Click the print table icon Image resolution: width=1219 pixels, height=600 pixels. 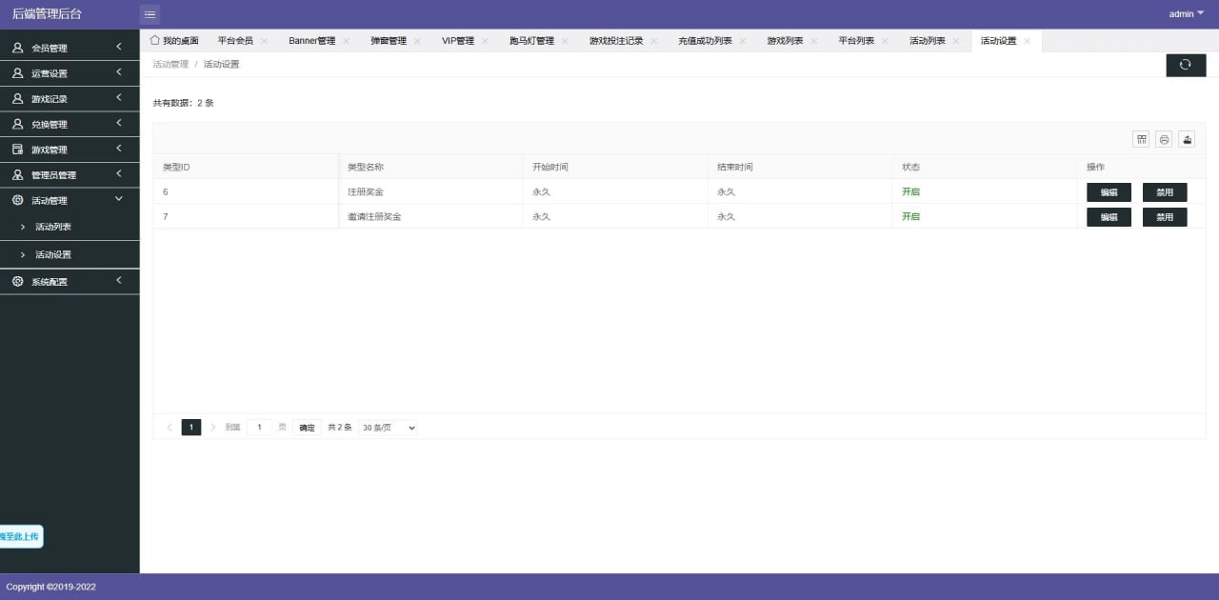[1164, 139]
